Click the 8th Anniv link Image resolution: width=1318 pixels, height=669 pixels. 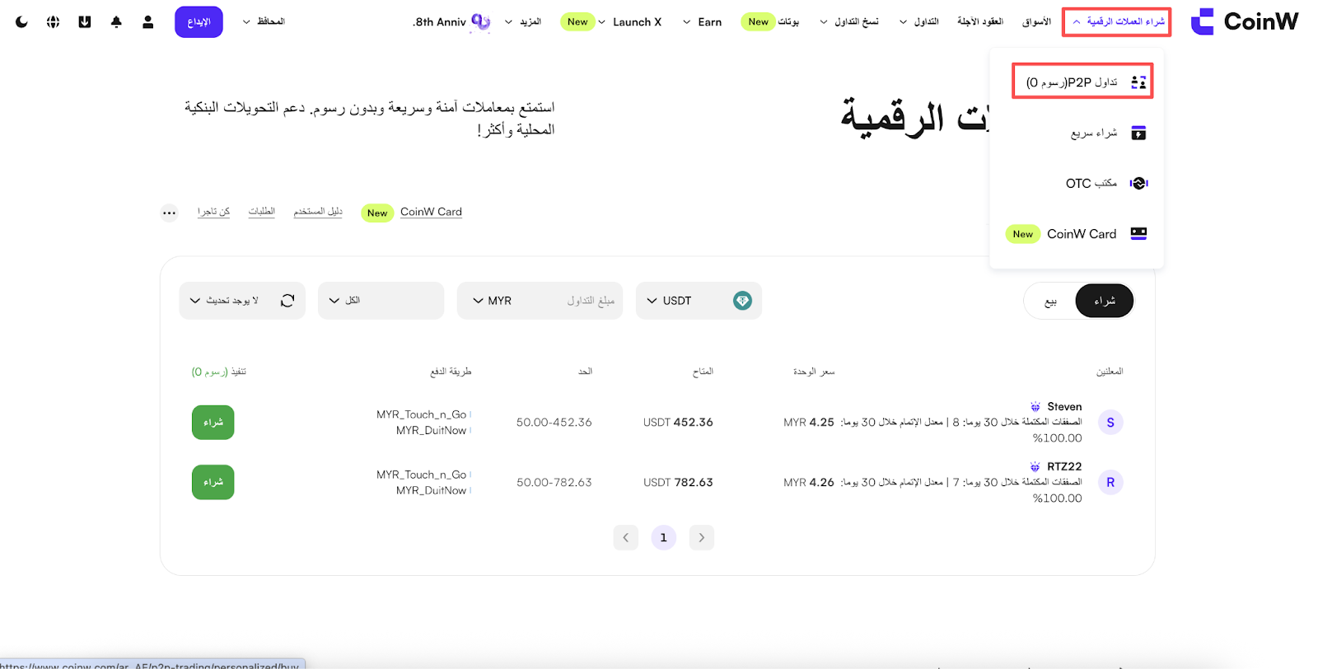pyautogui.click(x=440, y=22)
